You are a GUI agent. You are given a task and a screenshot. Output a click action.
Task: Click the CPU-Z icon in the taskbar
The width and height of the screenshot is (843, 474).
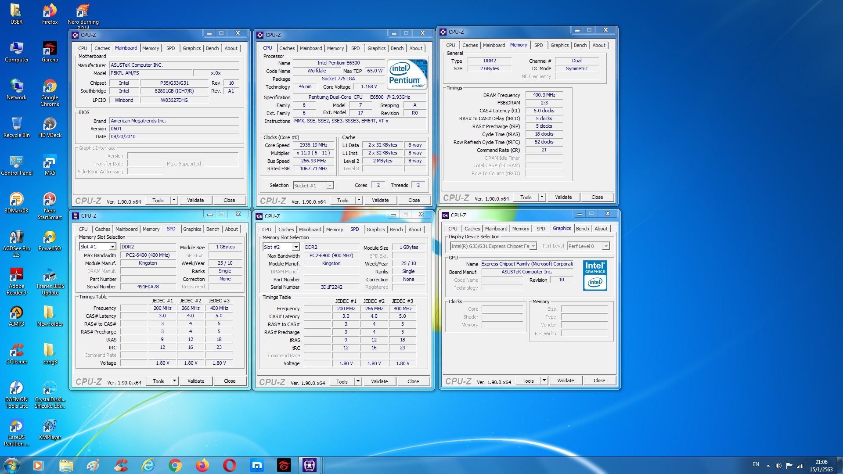pyautogui.click(x=310, y=465)
